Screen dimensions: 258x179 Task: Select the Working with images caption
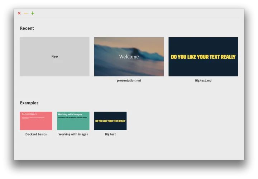[x=73, y=135]
